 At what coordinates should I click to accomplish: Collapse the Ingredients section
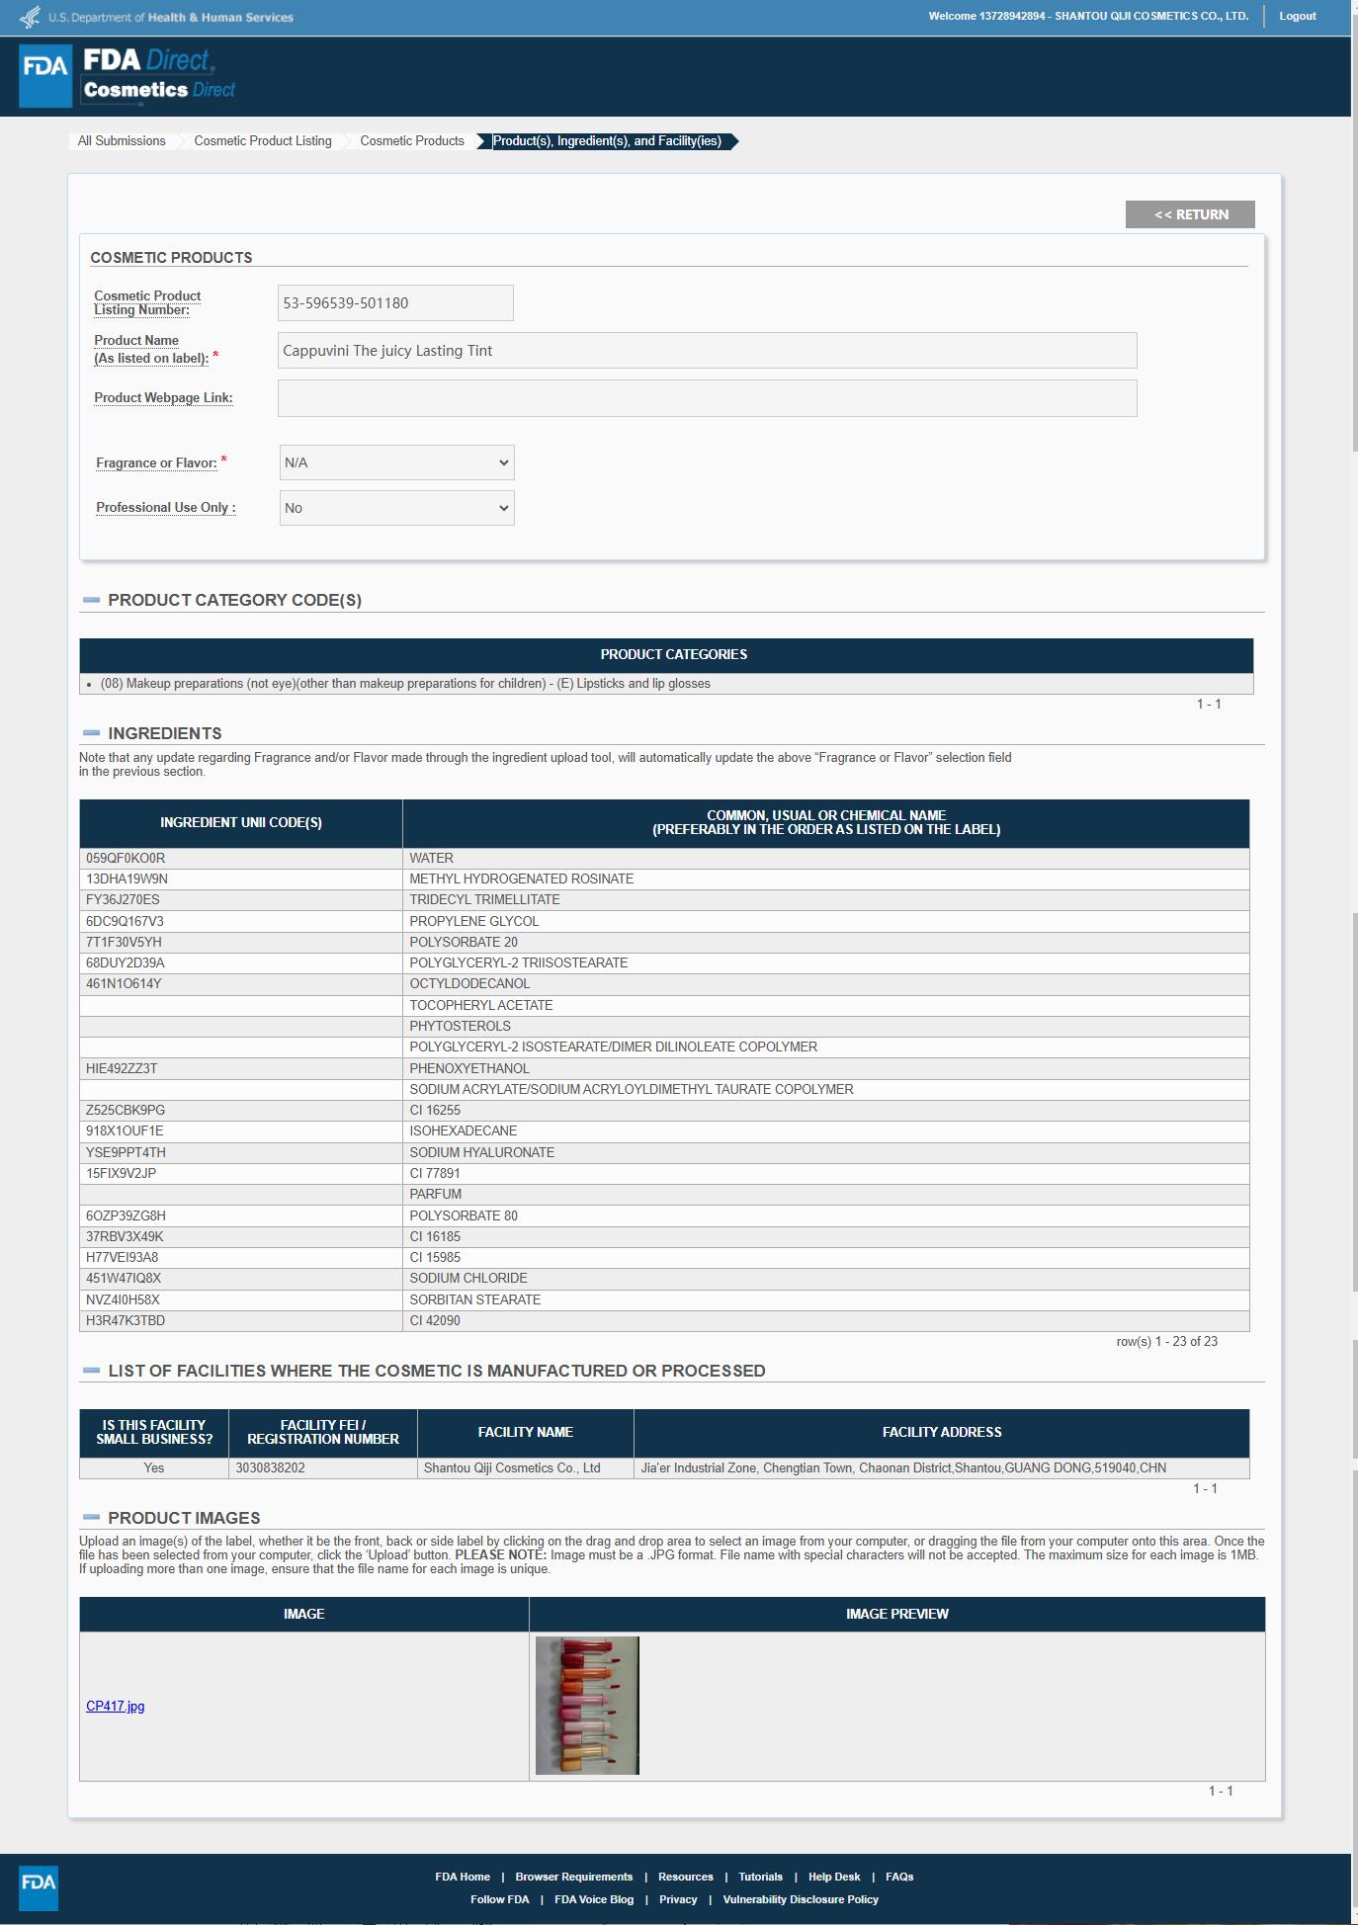click(92, 733)
